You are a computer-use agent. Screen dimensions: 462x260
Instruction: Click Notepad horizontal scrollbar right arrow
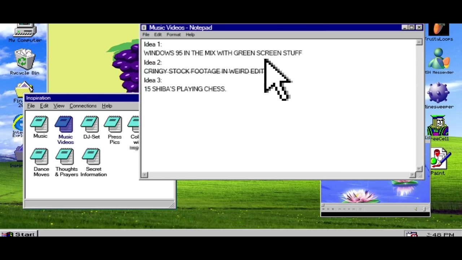[x=413, y=175]
